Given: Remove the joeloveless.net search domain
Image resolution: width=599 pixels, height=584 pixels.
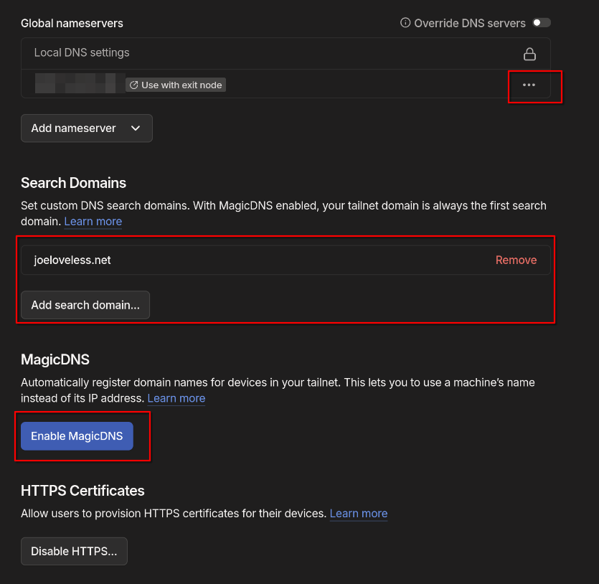Looking at the screenshot, I should point(516,260).
